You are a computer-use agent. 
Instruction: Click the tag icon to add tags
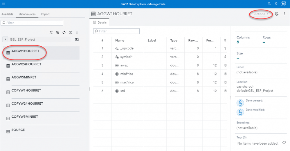284,143
